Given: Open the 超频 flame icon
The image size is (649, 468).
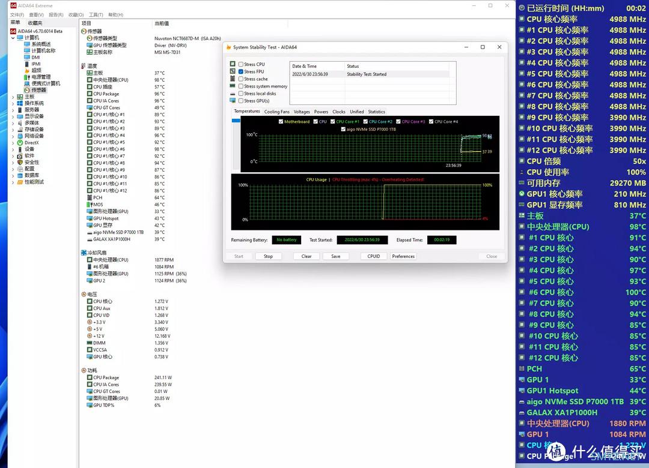Looking at the screenshot, I should click(x=27, y=70).
